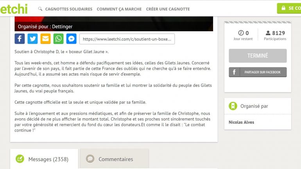
Task: Share the cagnotte by email icon
Action: 46,39
